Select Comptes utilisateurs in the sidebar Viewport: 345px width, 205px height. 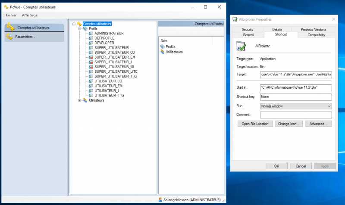coord(34,28)
